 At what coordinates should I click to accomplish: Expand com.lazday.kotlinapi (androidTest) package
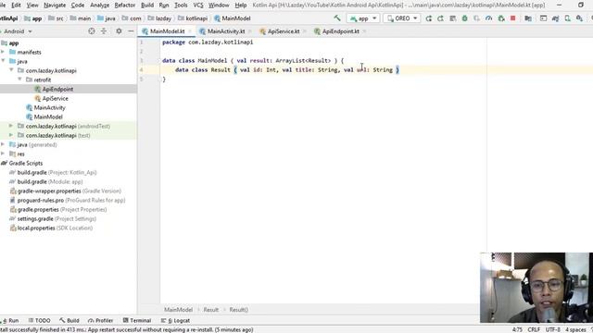[x=11, y=126]
